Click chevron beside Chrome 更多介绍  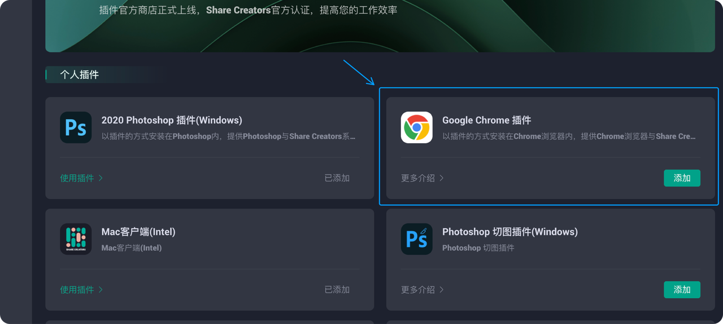442,178
